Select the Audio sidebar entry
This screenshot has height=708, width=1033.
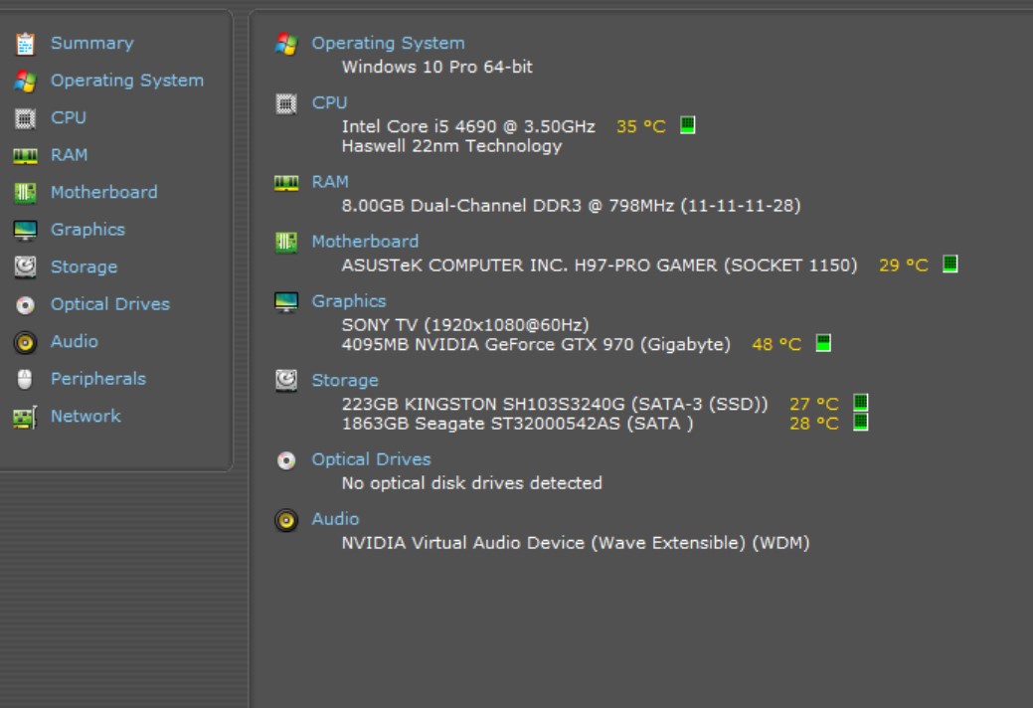click(x=75, y=342)
